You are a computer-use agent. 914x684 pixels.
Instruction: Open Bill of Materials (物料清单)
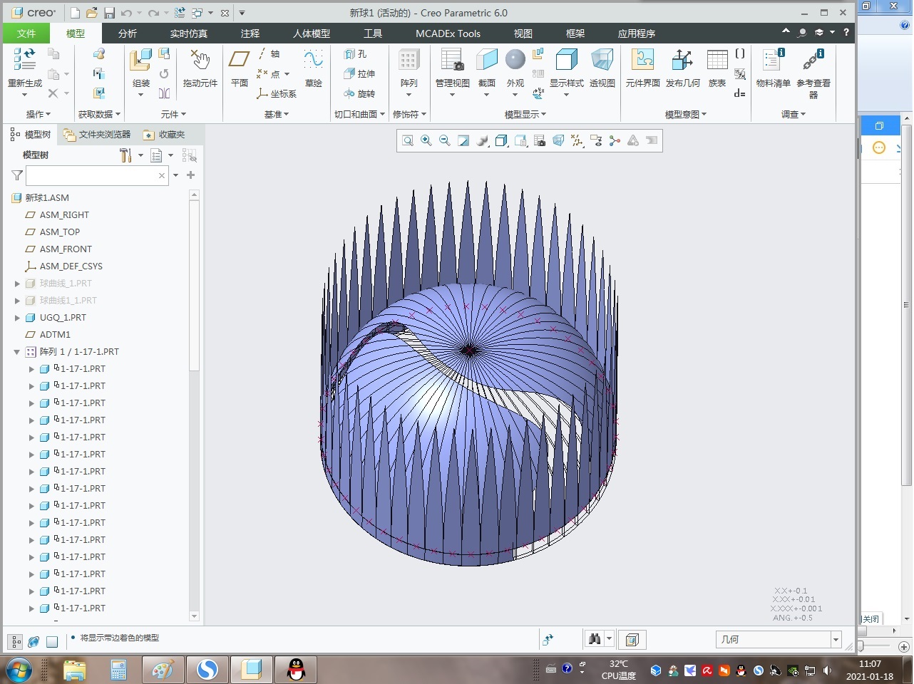point(773,61)
